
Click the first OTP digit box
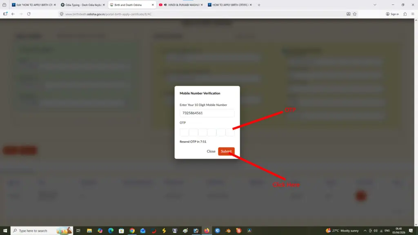click(x=184, y=132)
